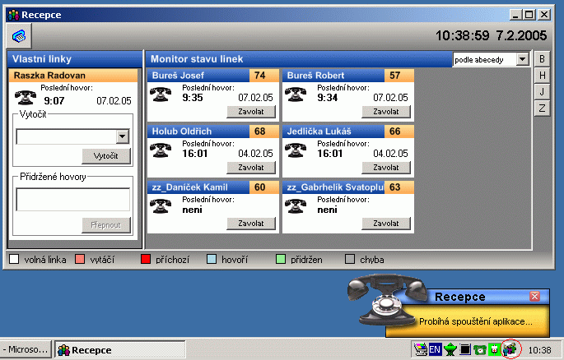Click the taskbar clock showing 10:38

[x=539, y=350]
